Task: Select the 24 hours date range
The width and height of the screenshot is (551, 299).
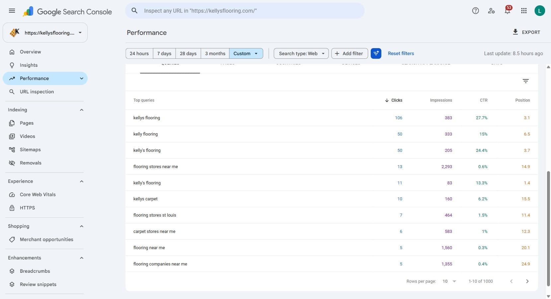Action: (x=139, y=53)
